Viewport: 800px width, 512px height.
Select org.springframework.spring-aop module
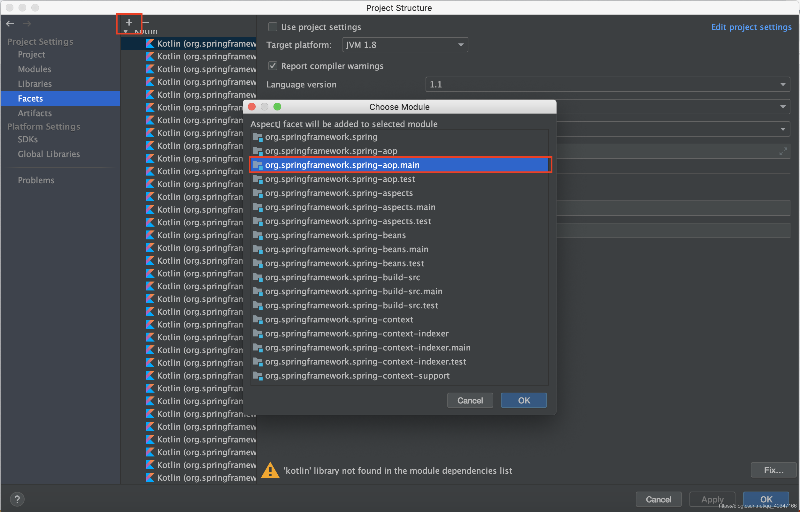[x=399, y=151]
